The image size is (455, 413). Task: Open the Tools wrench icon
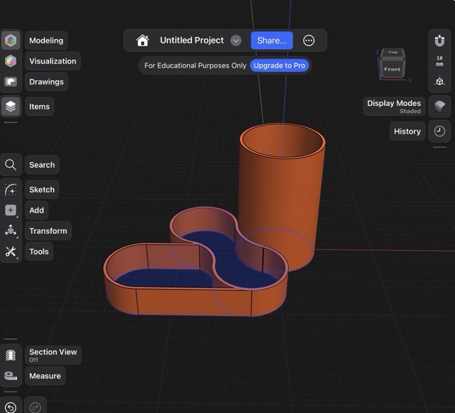pyautogui.click(x=11, y=252)
